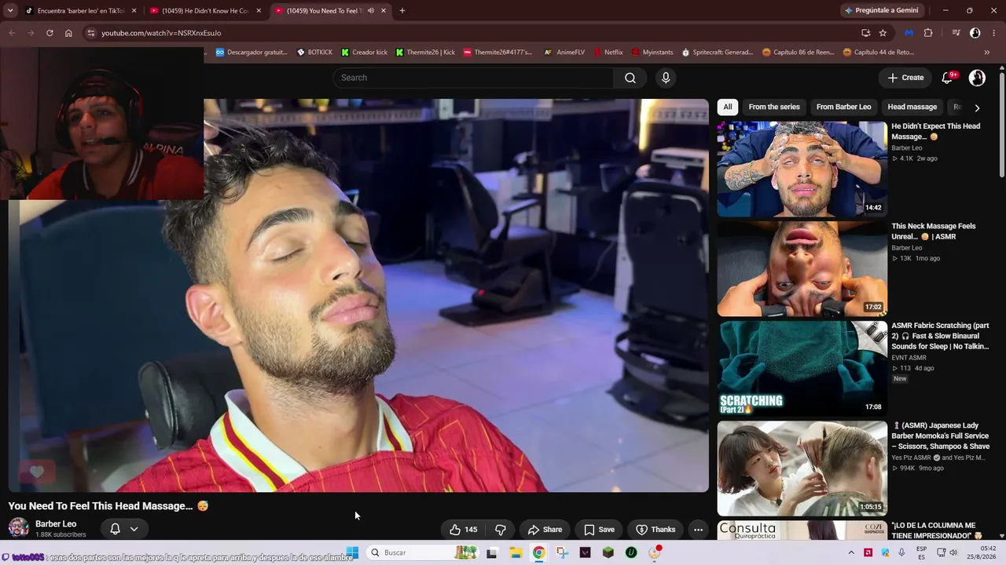This screenshot has height=565, width=1006.
Task: Click the Chrome icon in the taskbar
Action: [538, 552]
